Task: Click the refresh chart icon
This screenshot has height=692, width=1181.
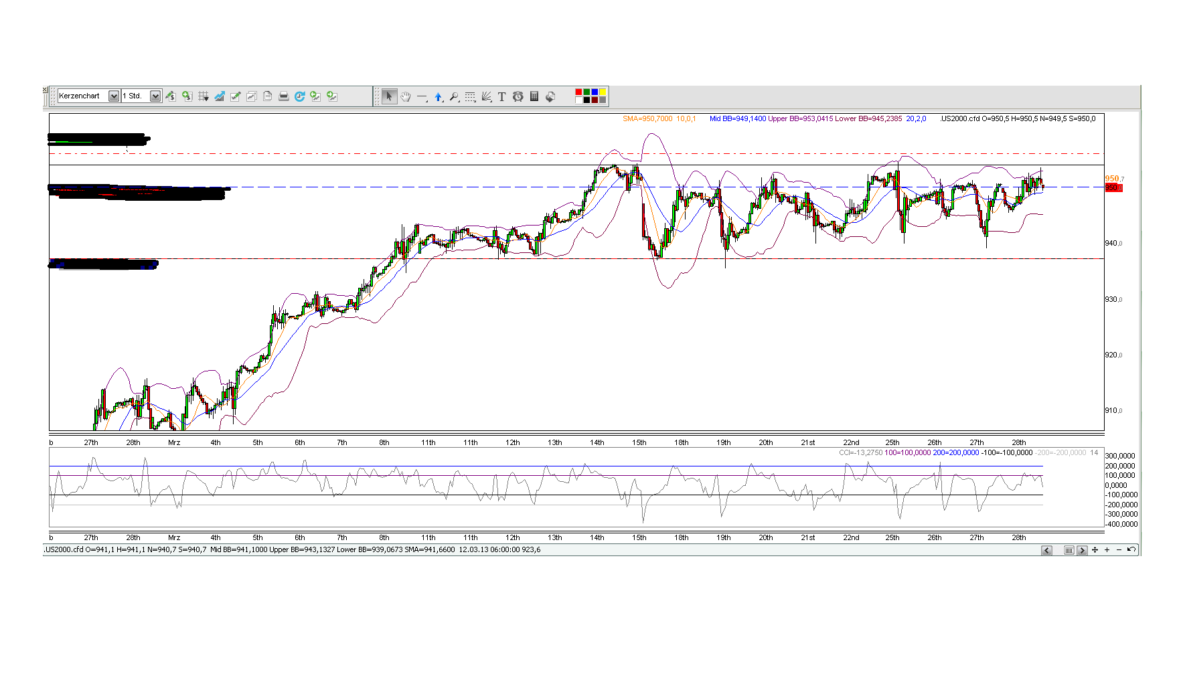Action: pyautogui.click(x=300, y=96)
